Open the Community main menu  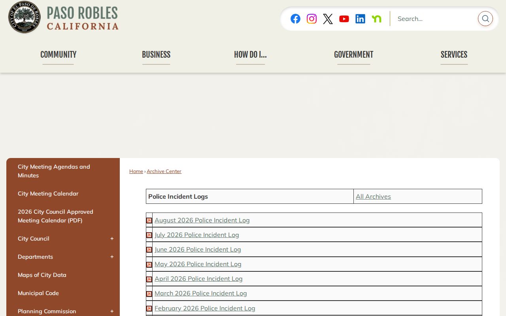point(58,55)
